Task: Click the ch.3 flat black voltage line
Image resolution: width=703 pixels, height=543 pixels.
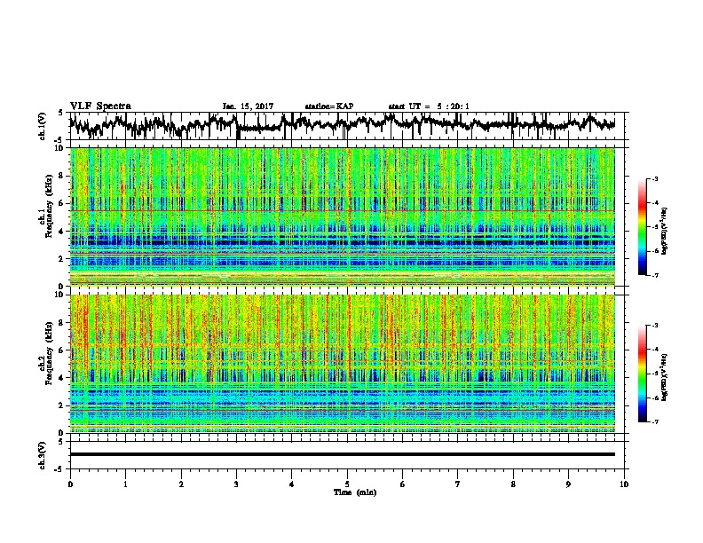Action: [342, 454]
